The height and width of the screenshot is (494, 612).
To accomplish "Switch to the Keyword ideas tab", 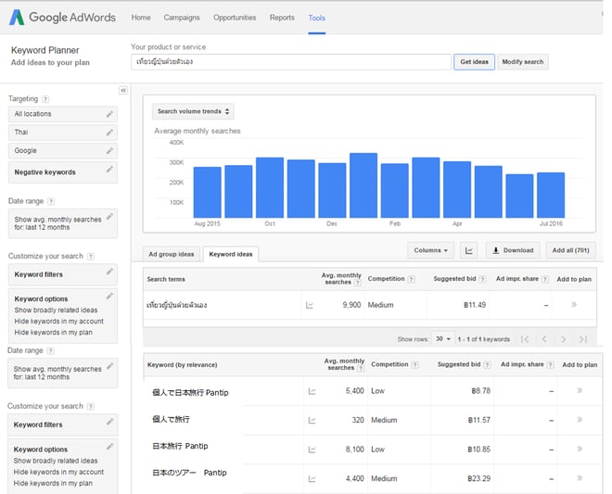I will (x=231, y=254).
